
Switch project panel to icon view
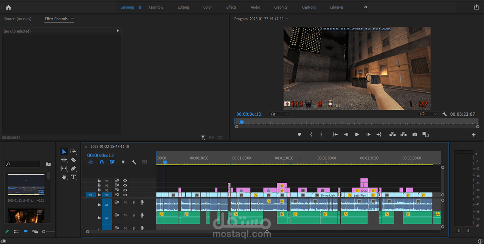pyautogui.click(x=26, y=231)
